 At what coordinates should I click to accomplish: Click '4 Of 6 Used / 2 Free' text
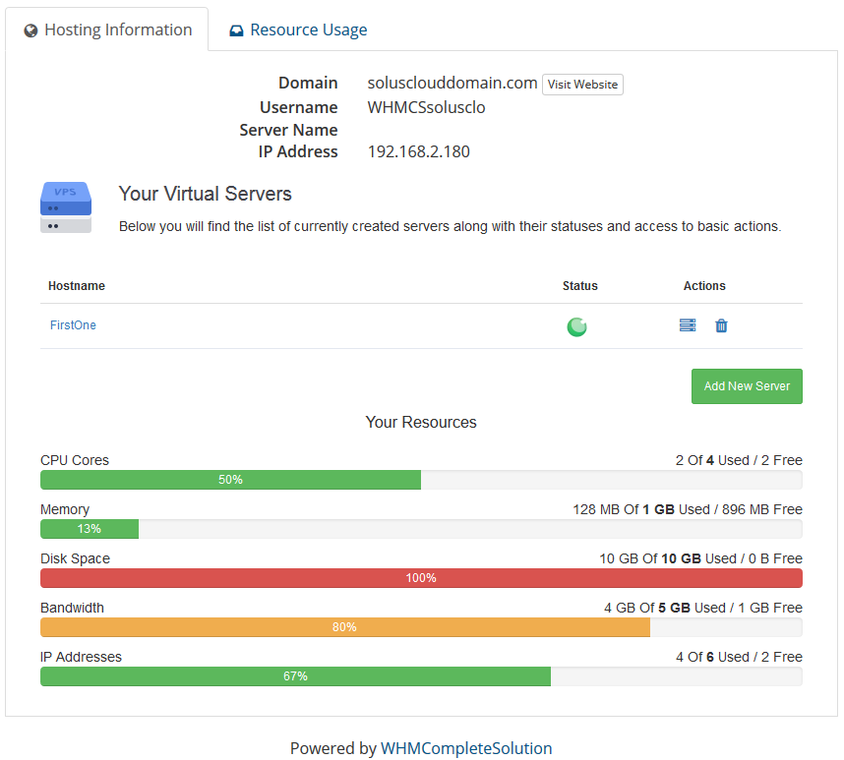[x=739, y=657]
